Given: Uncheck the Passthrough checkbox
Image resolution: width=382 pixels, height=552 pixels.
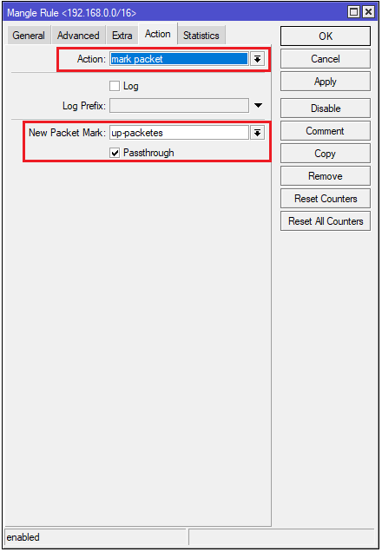Looking at the screenshot, I should (115, 153).
